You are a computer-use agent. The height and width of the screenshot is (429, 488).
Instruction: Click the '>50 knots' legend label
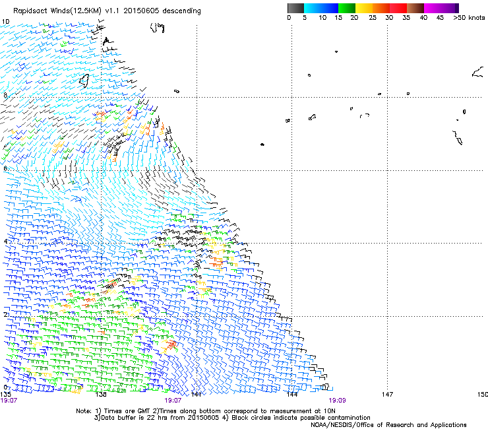(469, 18)
